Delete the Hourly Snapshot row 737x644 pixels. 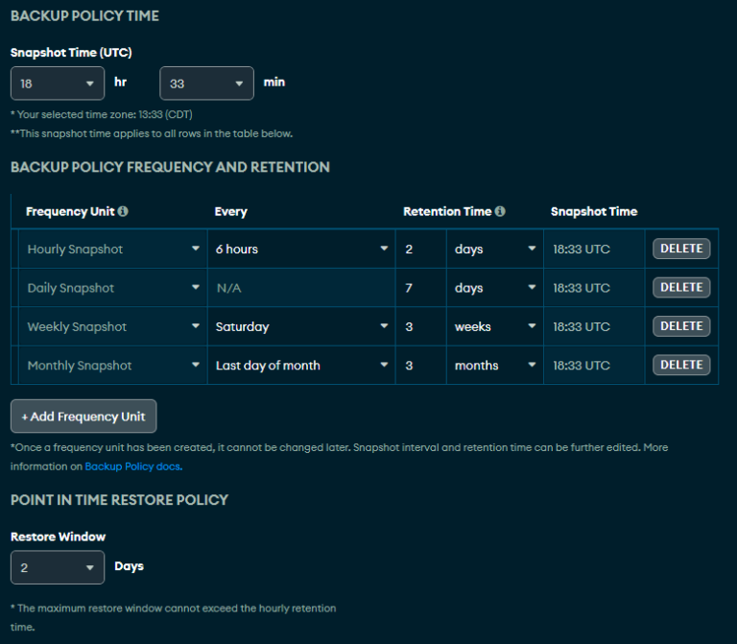coord(681,249)
